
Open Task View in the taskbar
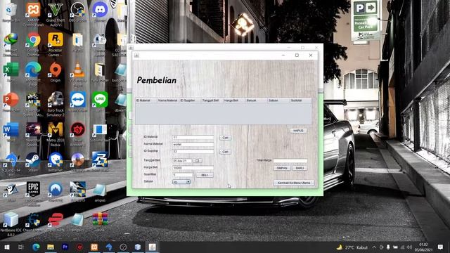21,247
